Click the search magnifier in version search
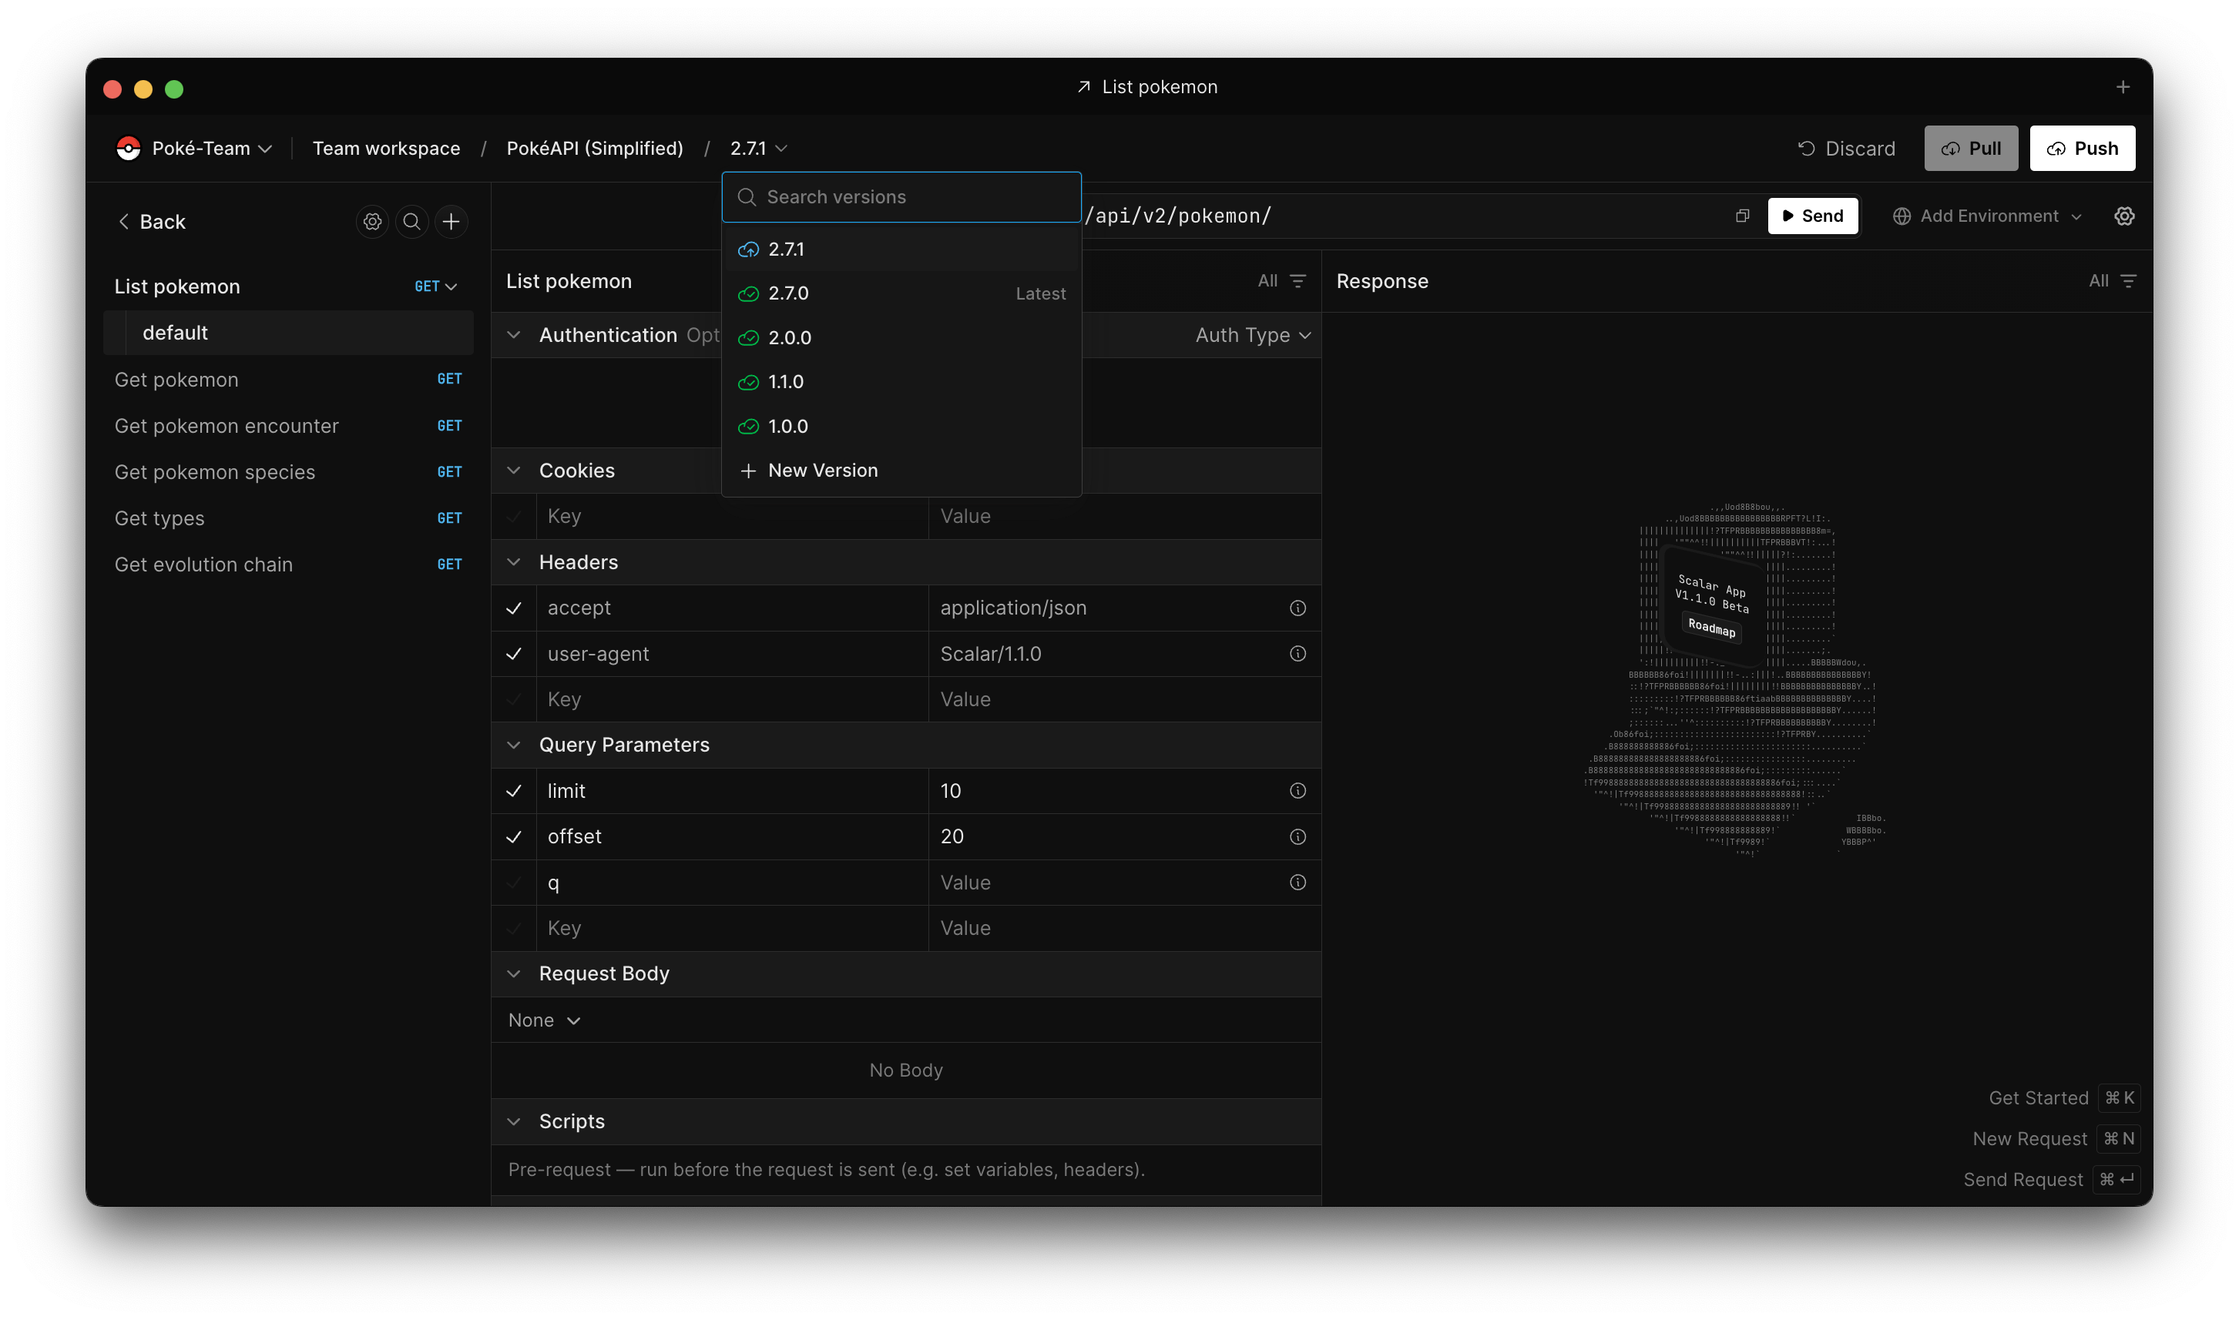The width and height of the screenshot is (2239, 1320). 747,196
